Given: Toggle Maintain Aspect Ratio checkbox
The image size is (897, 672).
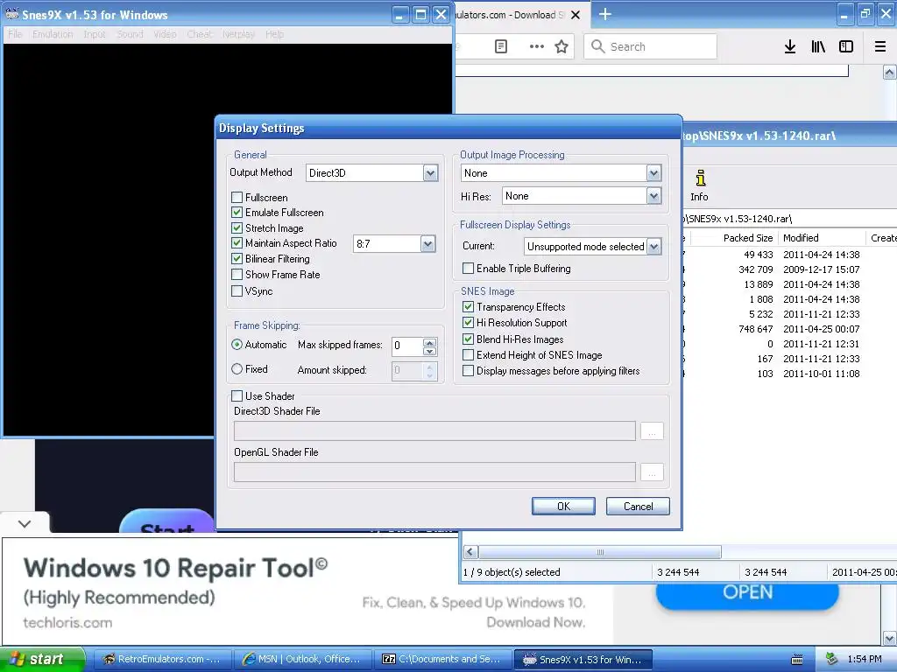Looking at the screenshot, I should [237, 243].
